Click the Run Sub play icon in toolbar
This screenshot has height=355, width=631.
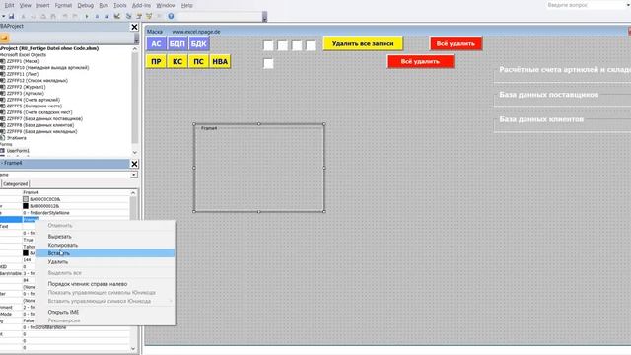(x=87, y=16)
